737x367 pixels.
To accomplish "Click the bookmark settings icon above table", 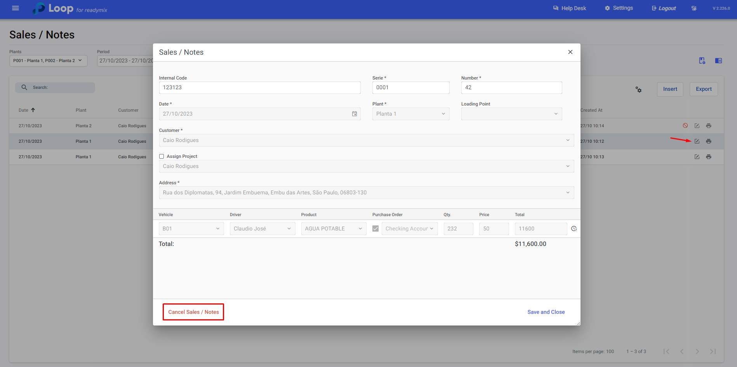I will (702, 61).
